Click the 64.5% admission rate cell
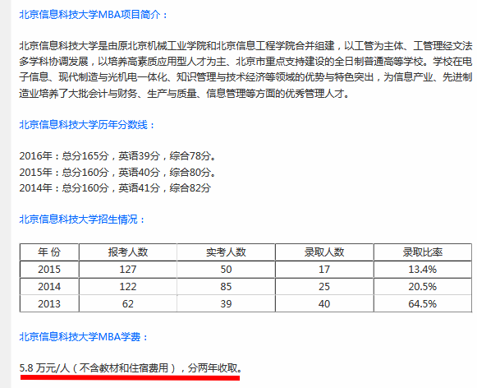Image resolution: width=477 pixels, height=388 pixels. [x=423, y=303]
